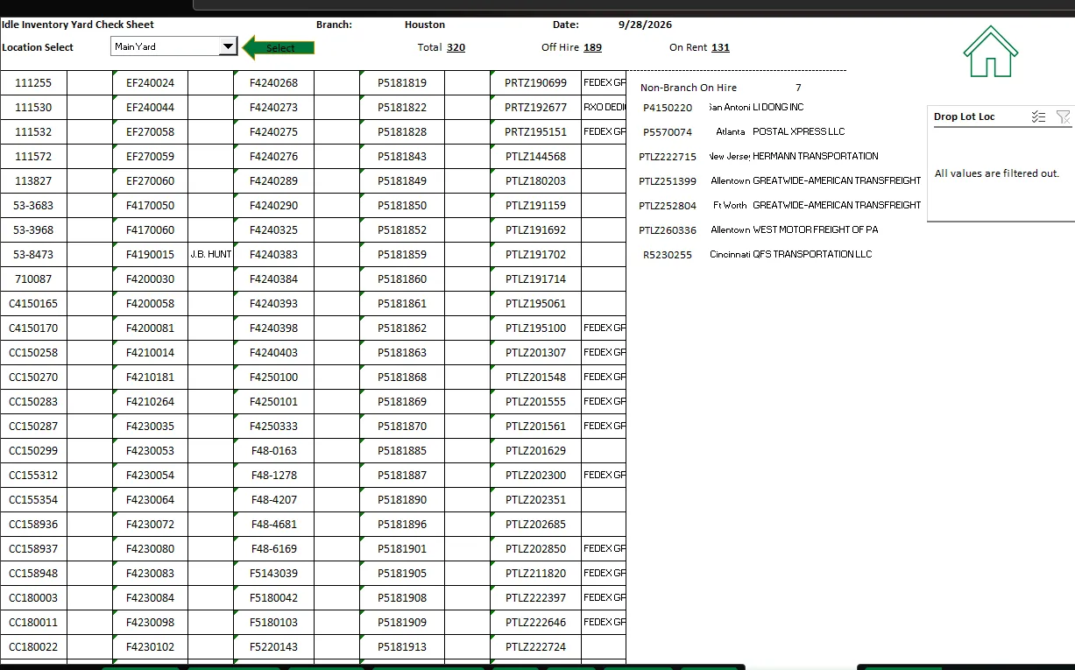Click the green Select arrow button

279,48
